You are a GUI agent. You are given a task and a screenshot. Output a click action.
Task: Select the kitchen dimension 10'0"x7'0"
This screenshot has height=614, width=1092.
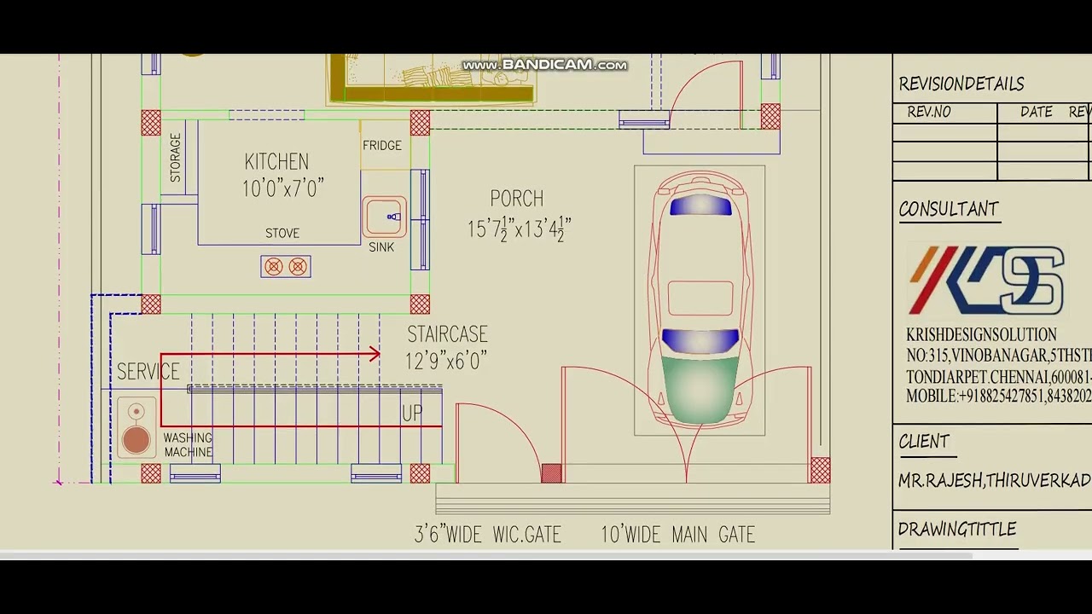[x=283, y=188]
